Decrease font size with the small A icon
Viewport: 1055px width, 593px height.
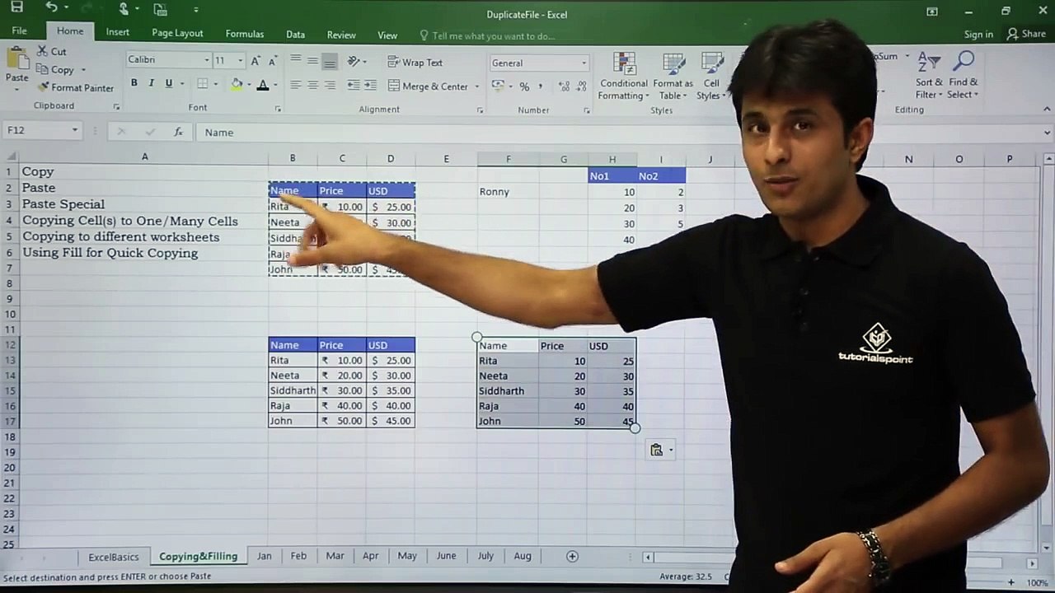tap(271, 60)
